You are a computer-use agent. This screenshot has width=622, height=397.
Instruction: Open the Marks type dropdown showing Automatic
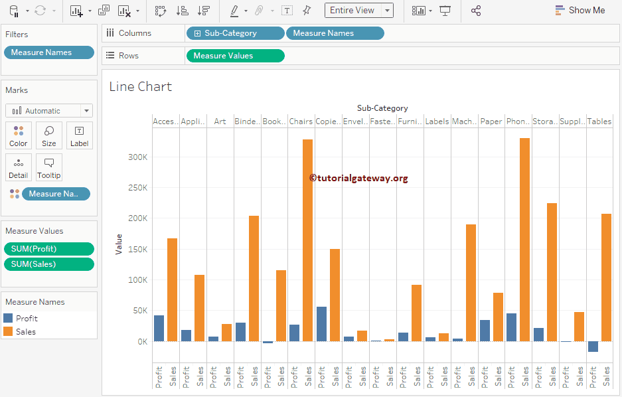point(50,110)
